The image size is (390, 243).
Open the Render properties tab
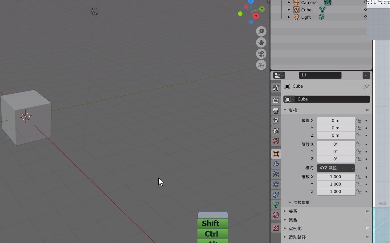pos(276,100)
